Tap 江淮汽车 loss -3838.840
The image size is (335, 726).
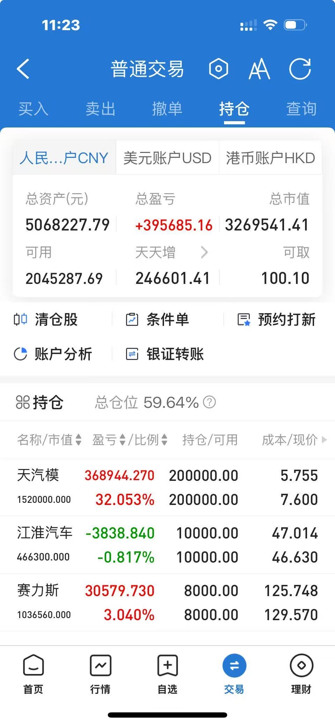[120, 533]
